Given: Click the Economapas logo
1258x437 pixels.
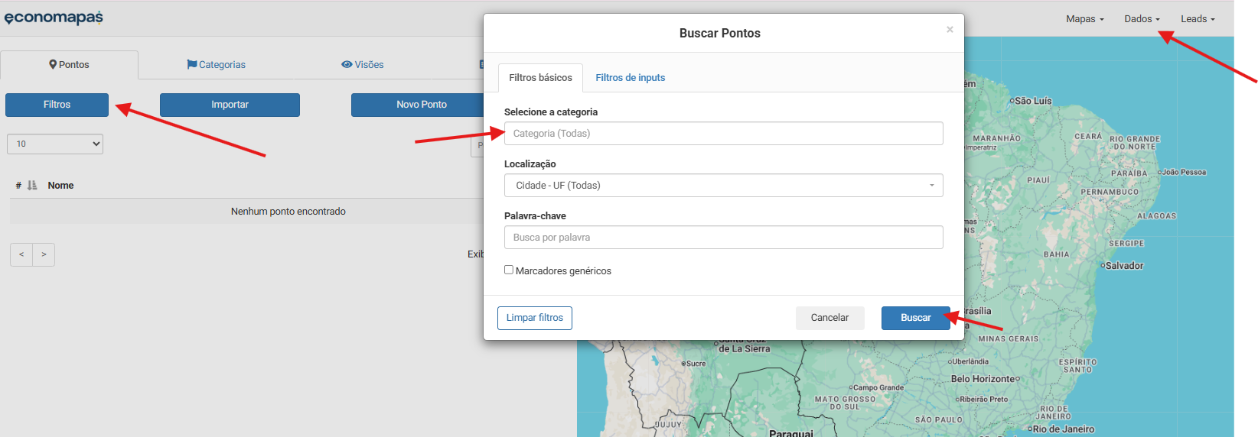Looking at the screenshot, I should coord(54,18).
